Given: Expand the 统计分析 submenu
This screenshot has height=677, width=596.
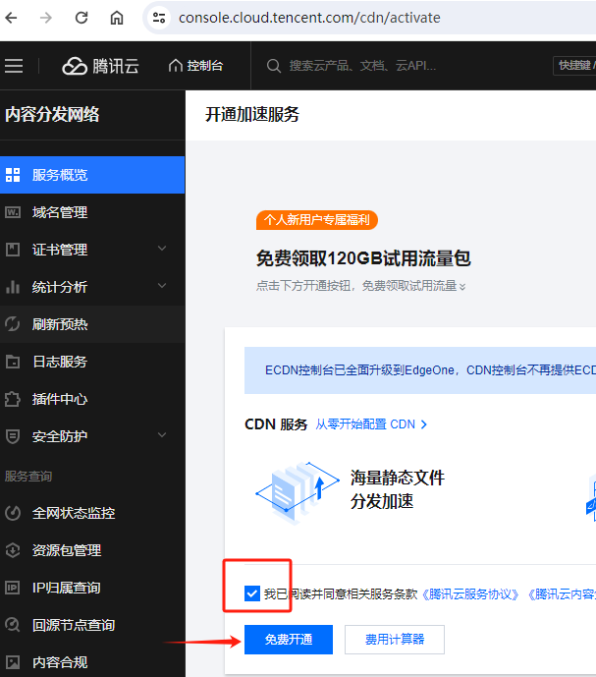Looking at the screenshot, I should click(162, 287).
